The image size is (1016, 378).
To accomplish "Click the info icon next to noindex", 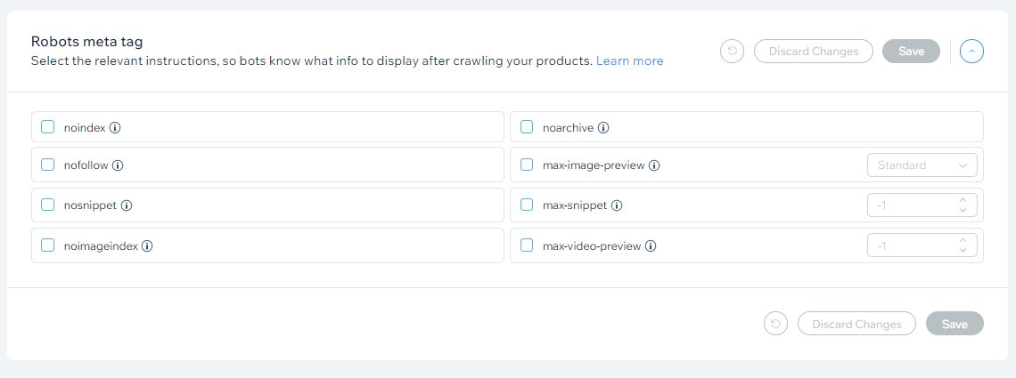I will [x=115, y=128].
